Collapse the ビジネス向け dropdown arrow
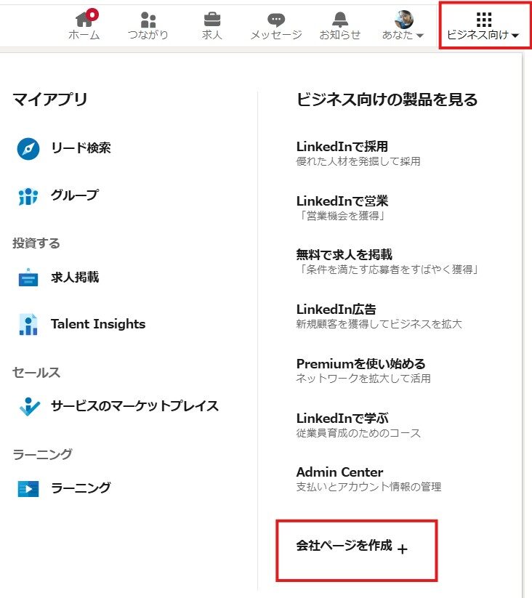 [515, 36]
